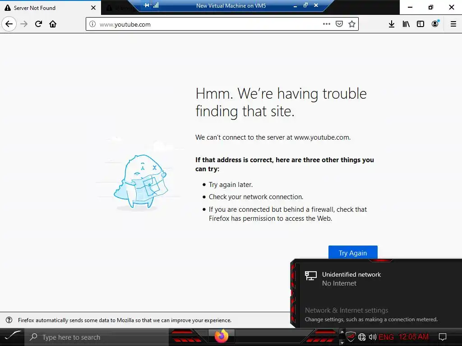Switch the ENG input language
Viewport: 462px width, 346px height.
[386, 337]
